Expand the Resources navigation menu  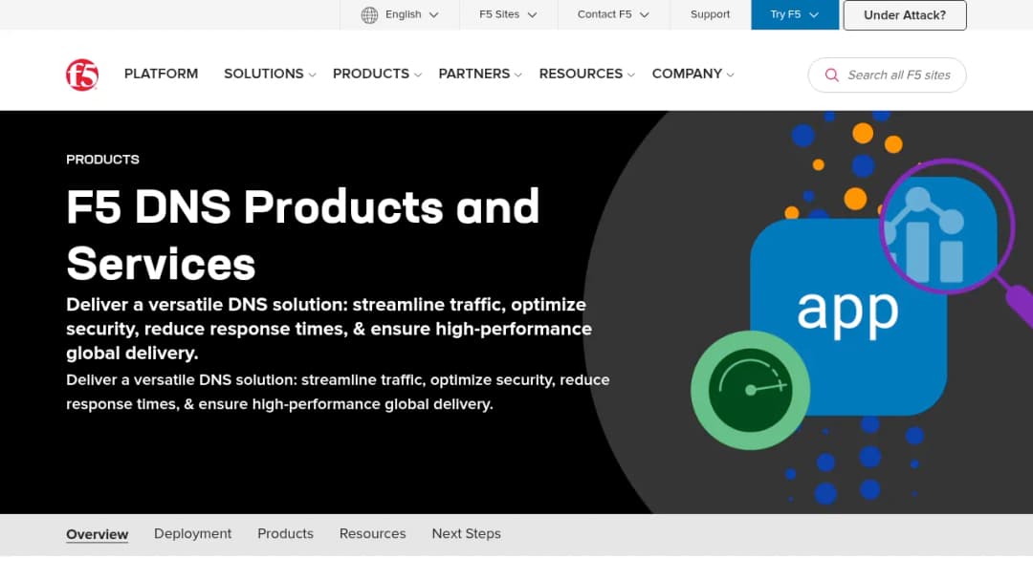coord(586,74)
